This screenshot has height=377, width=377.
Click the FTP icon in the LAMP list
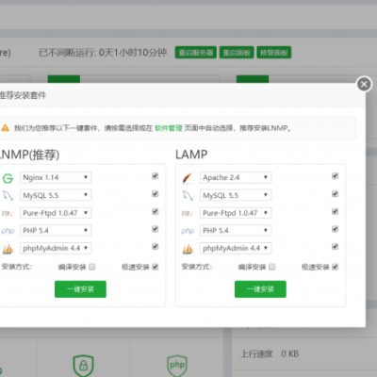(188, 213)
